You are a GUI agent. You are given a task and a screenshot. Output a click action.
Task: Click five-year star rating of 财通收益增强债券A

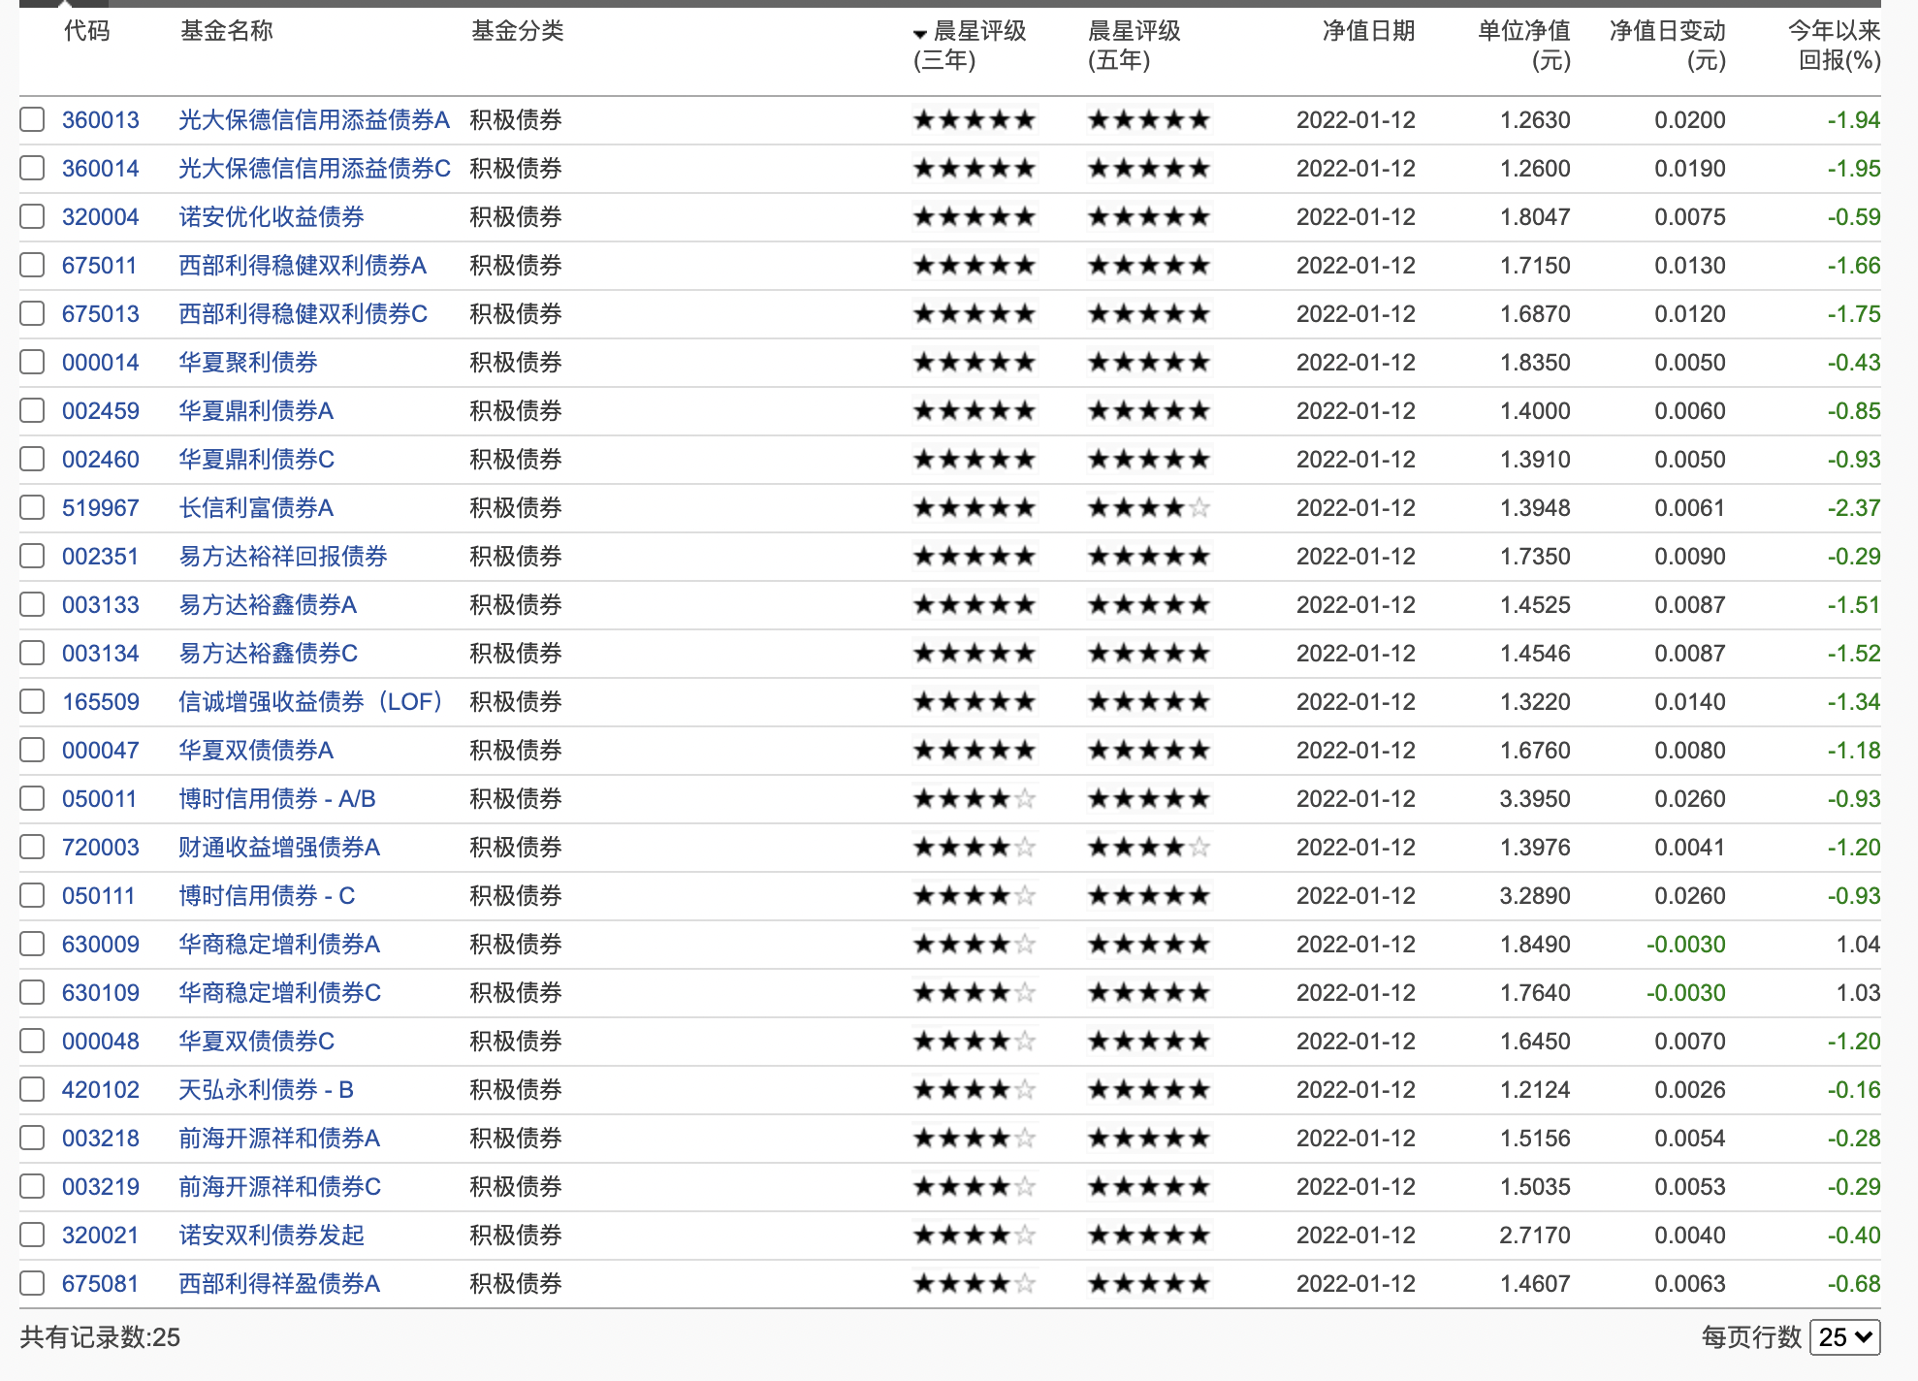point(1149,848)
